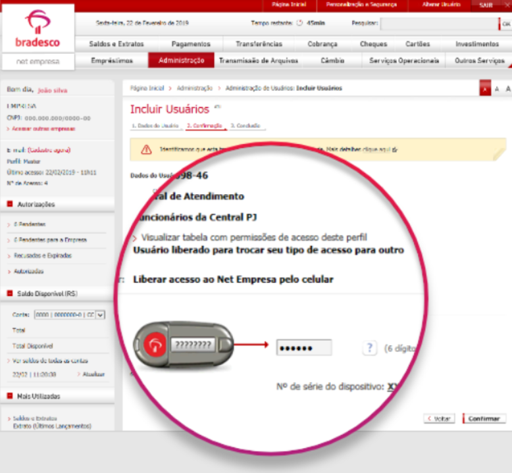
Task: Open Câmbio menu
Action: click(x=332, y=61)
